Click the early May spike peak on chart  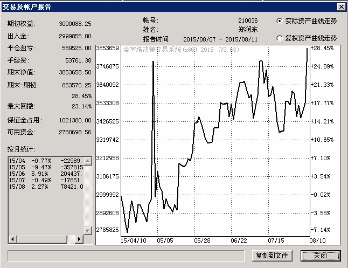[x=154, y=62]
